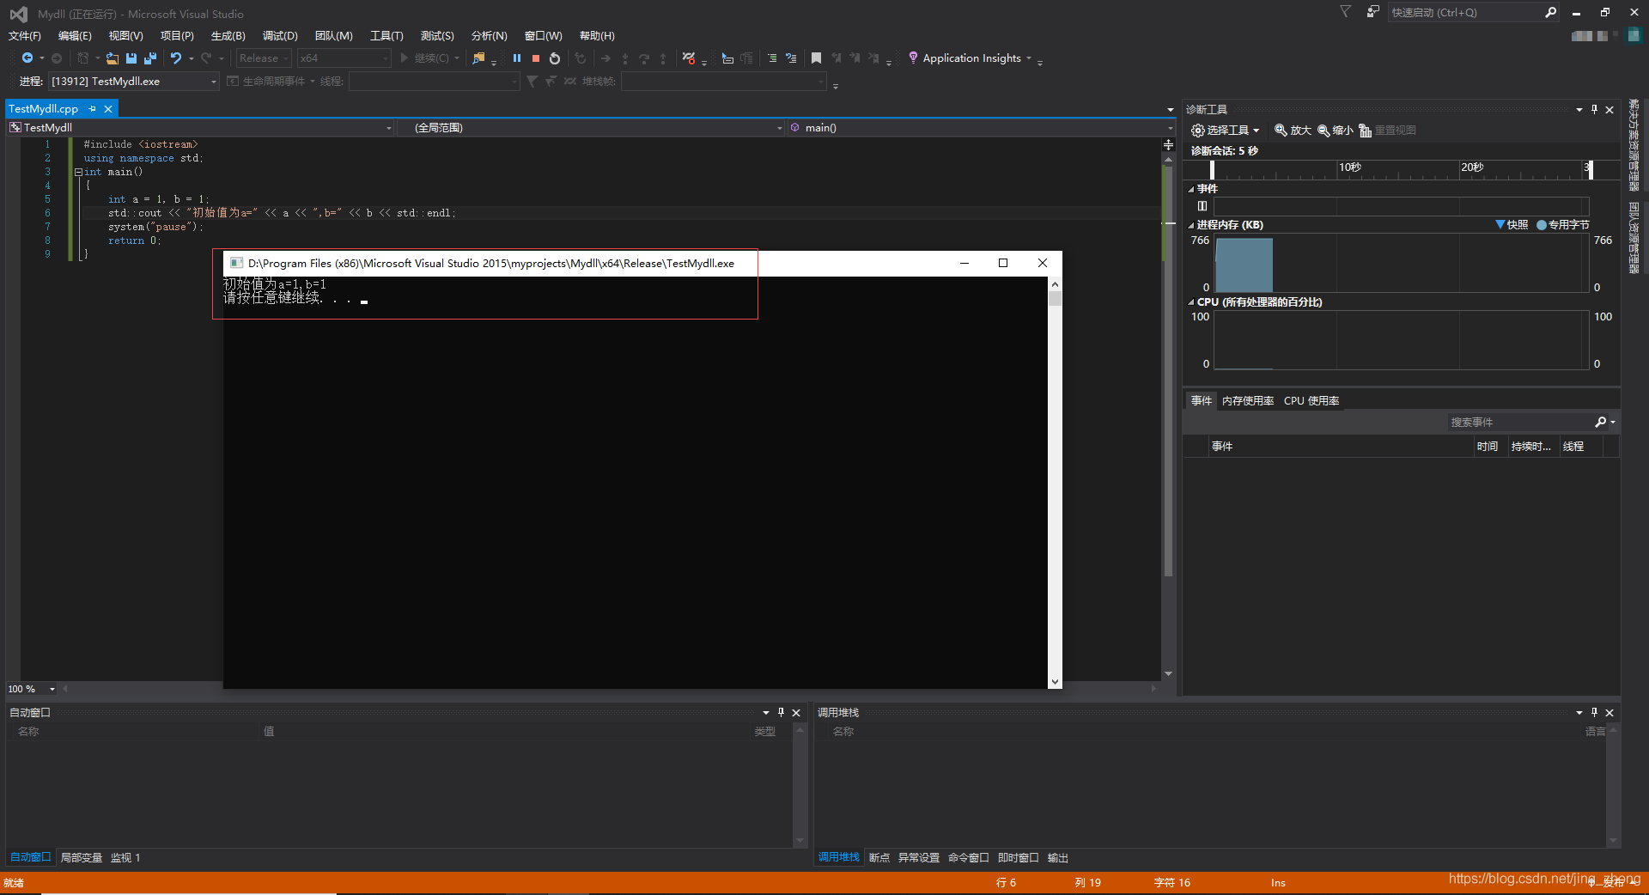Click the Open File folder icon
1649x895 pixels.
[113, 58]
